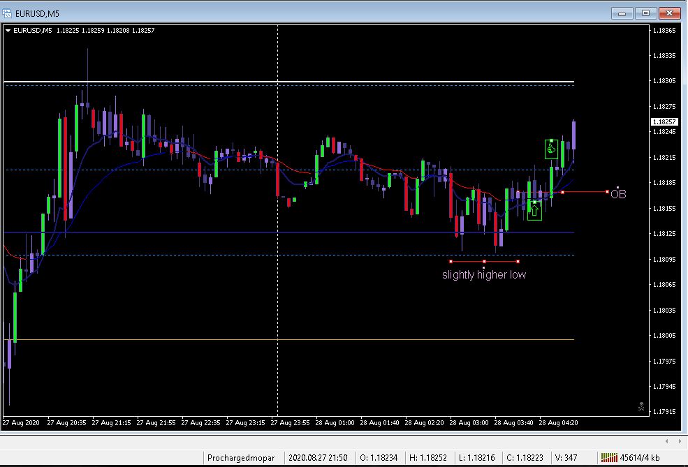688x467 pixels.
Task: Select the 'slightly higher low' text label
Action: point(484,275)
